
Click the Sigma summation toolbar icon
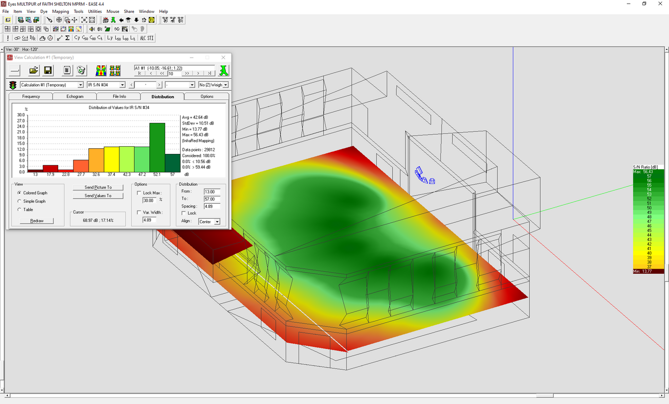coord(67,38)
